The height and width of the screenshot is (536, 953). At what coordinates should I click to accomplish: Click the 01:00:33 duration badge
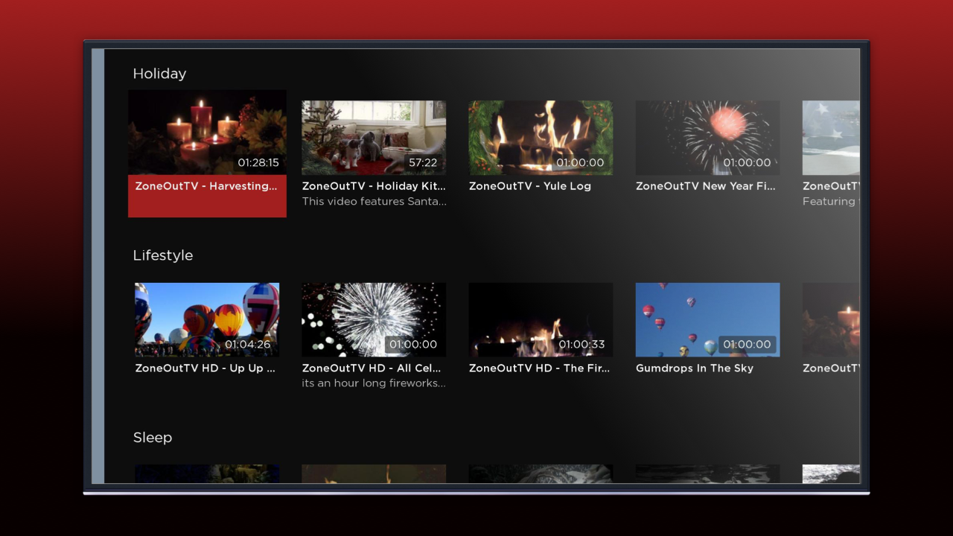click(x=582, y=345)
